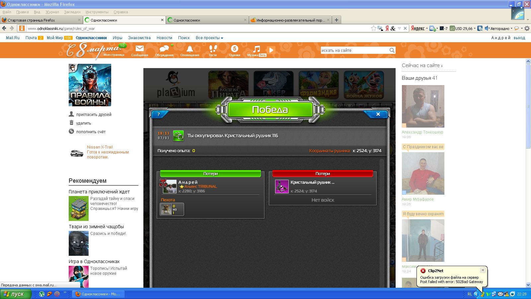531x299 pixels.
Task: Click the browser back arrow
Action: click(4, 29)
